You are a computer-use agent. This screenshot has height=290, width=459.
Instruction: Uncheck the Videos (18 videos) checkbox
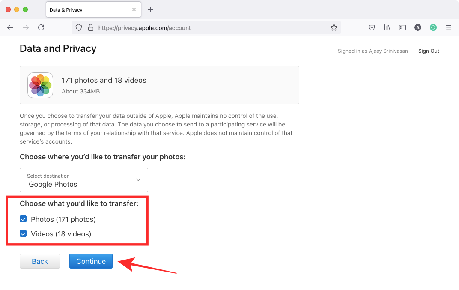[x=23, y=233]
